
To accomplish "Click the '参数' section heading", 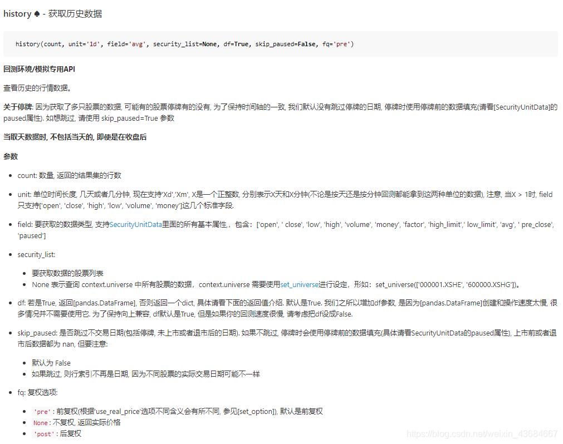I will (11, 156).
